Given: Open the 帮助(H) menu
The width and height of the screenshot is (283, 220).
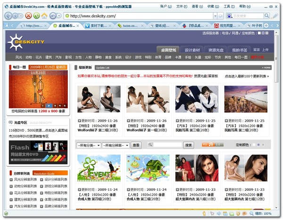Looking at the screenshot, I should pos(245,7).
